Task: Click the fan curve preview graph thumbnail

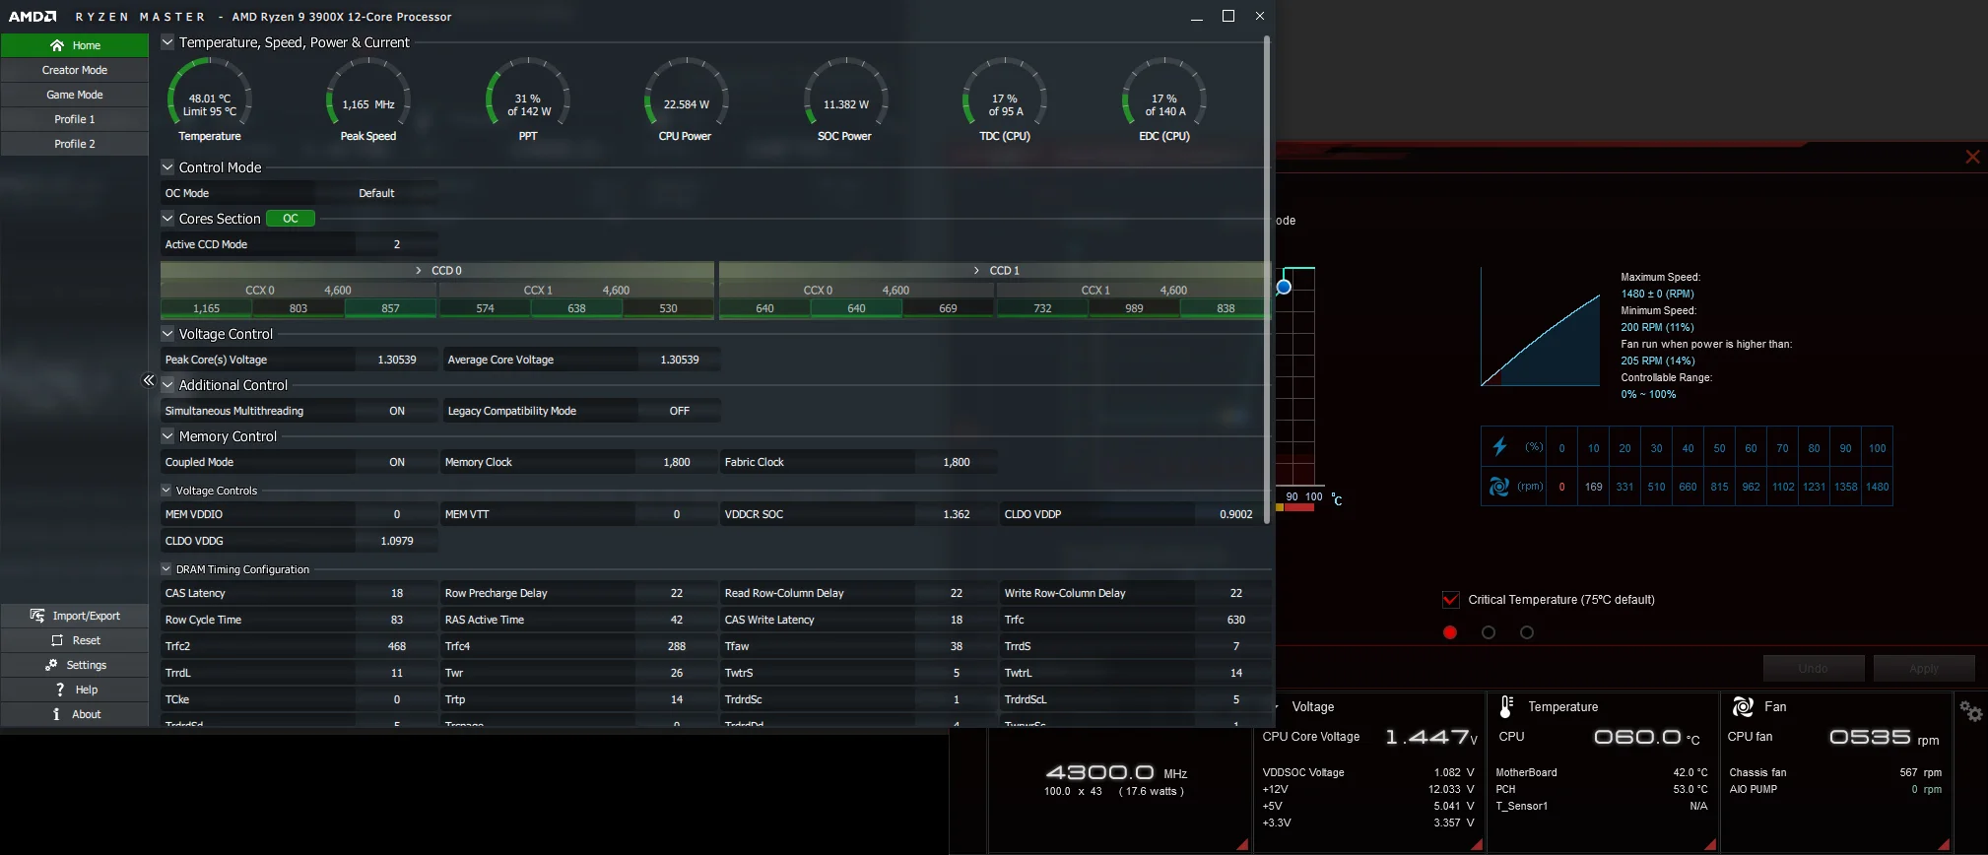Action: (x=1541, y=327)
